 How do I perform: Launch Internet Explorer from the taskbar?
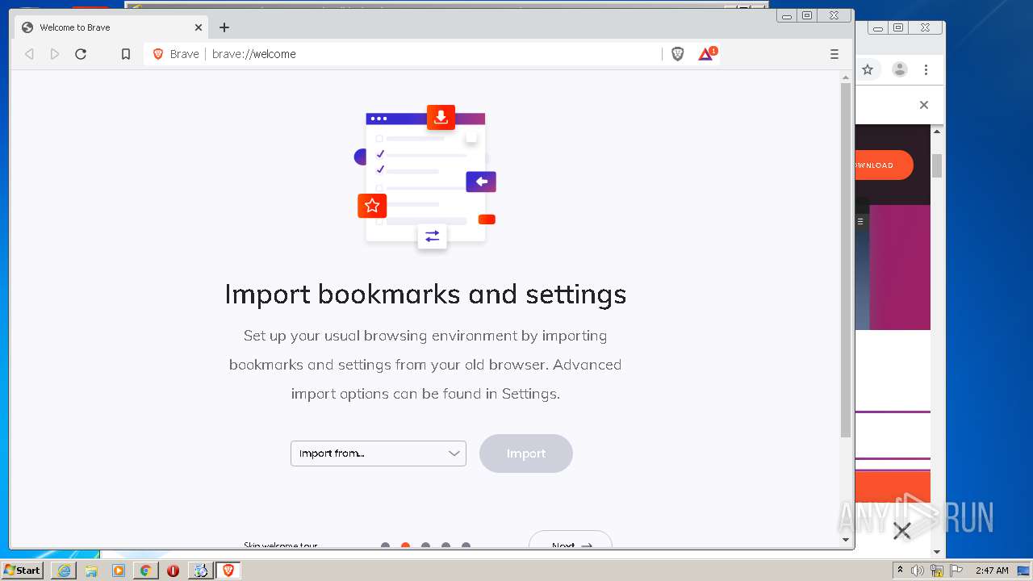tap(64, 571)
